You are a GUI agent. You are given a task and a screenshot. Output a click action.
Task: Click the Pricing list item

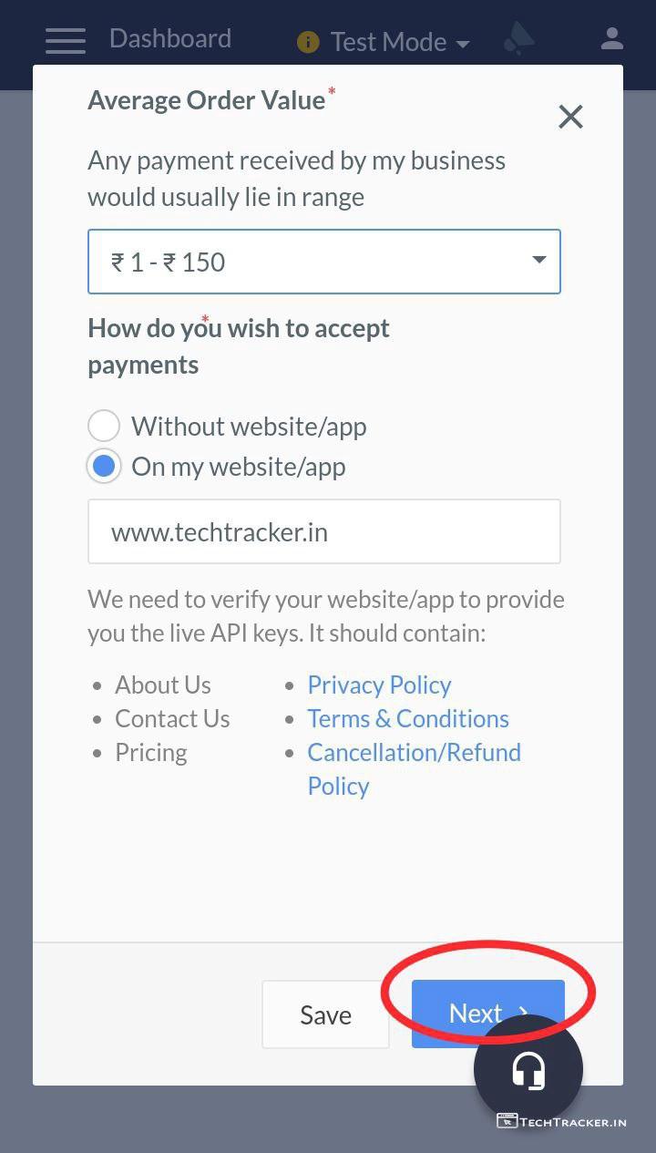click(x=150, y=753)
